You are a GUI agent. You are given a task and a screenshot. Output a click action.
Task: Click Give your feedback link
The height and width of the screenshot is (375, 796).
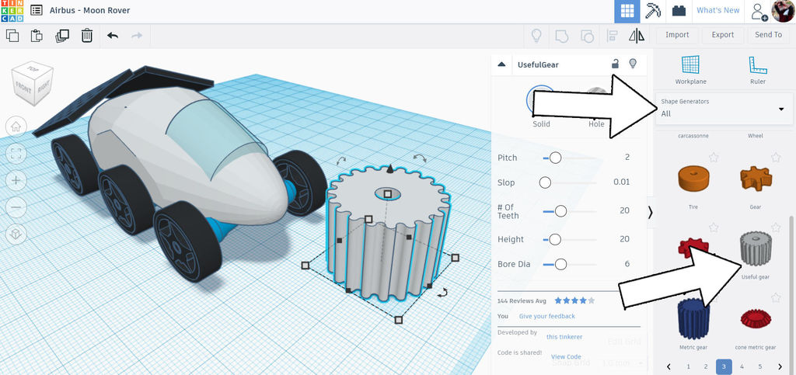546,316
